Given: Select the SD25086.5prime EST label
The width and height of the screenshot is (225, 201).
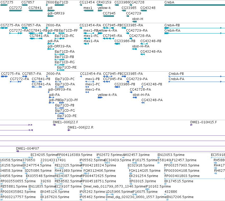Looking at the screenshot, I should (x=38, y=171).
